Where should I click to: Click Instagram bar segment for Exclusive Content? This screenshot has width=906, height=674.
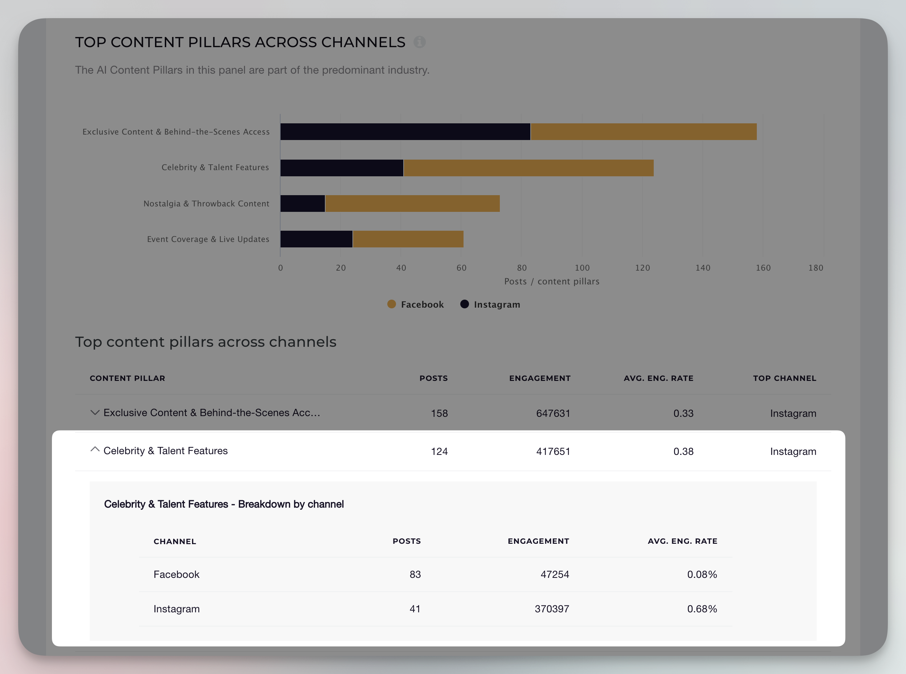tap(405, 132)
